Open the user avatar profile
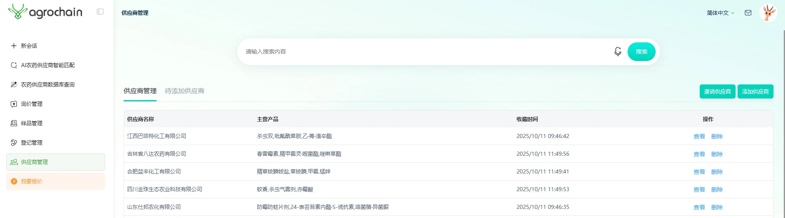This screenshot has width=785, height=218. (x=768, y=13)
